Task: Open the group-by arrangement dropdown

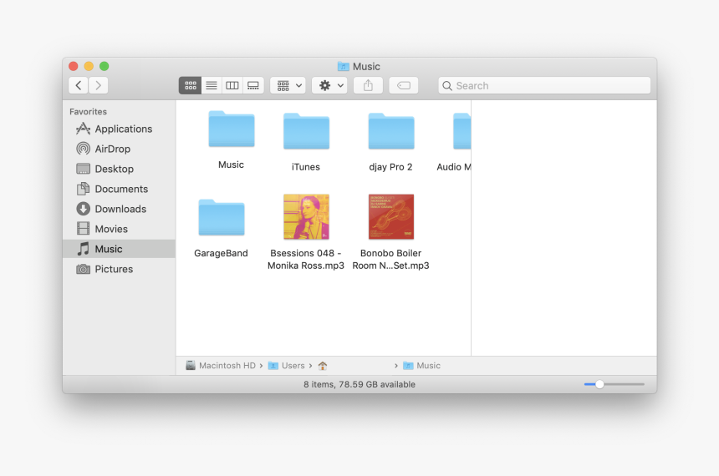Action: click(288, 85)
